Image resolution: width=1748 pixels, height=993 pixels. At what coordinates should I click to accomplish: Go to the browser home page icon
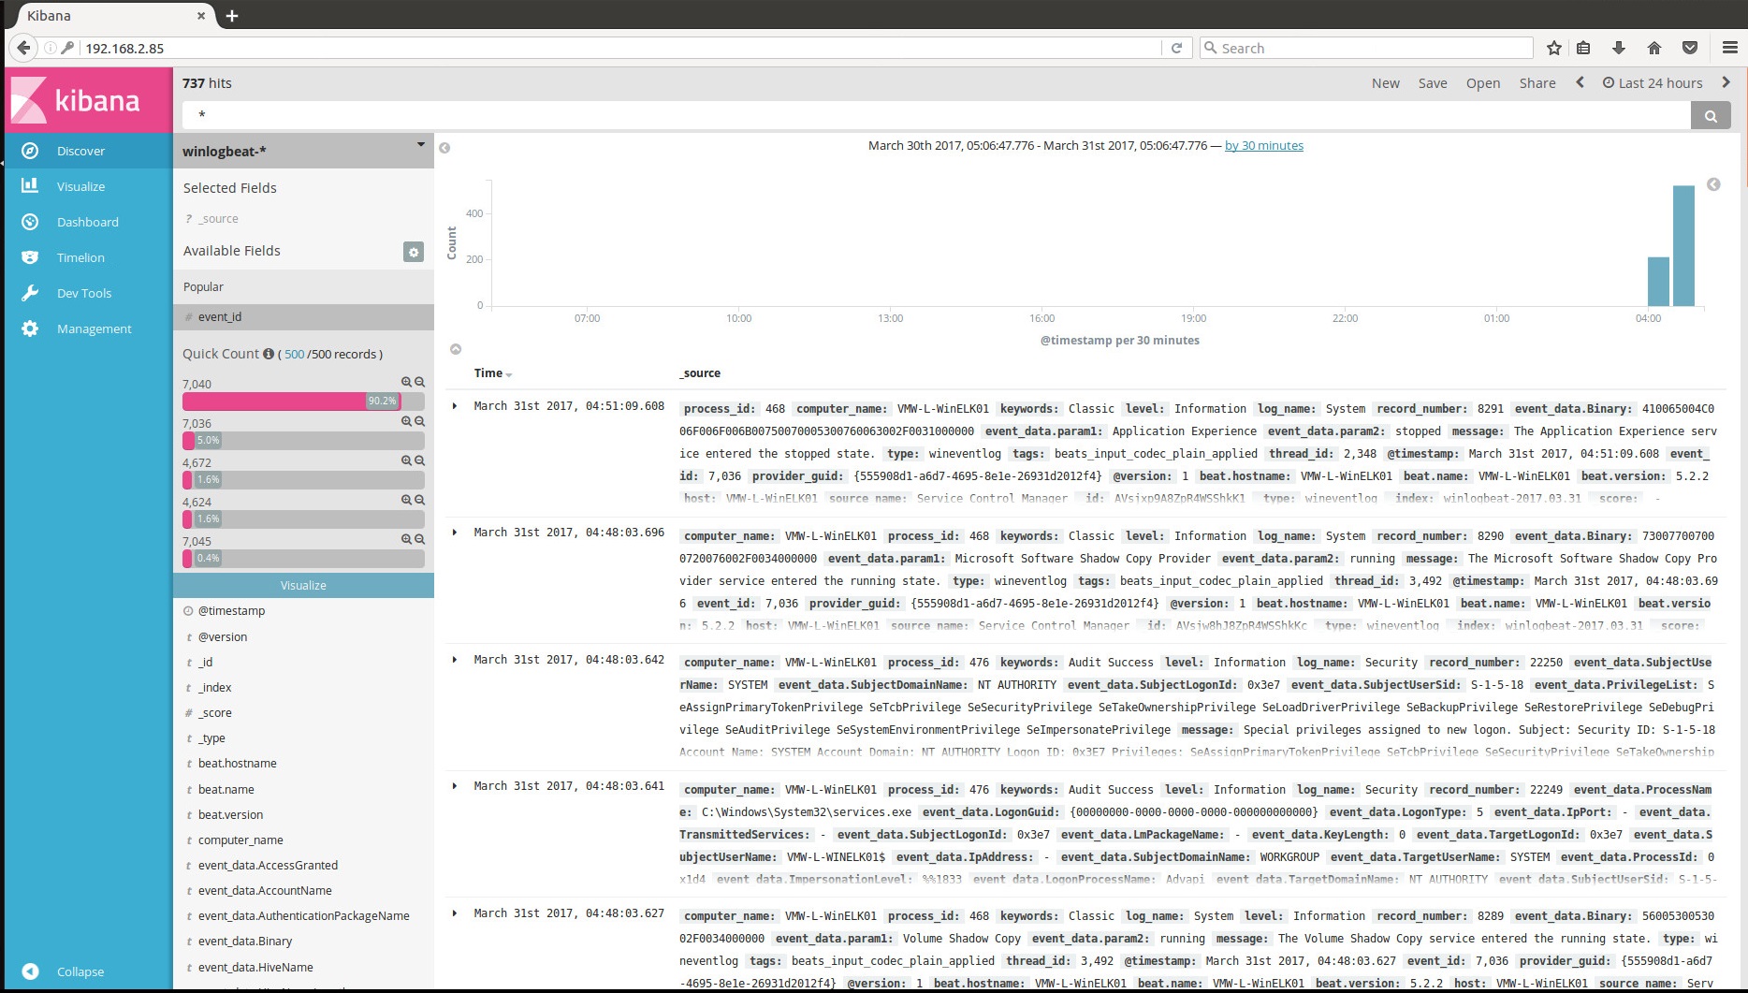click(1654, 48)
